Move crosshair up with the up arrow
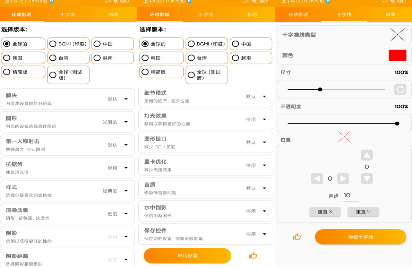Viewport: 412px width, 268px height. pyautogui.click(x=367, y=155)
